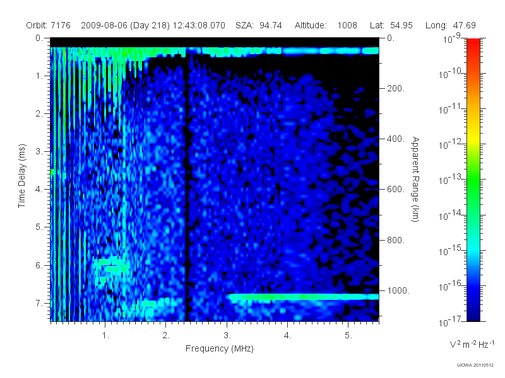
Task: Click the 200. apparent range tick label
Action: click(x=396, y=89)
